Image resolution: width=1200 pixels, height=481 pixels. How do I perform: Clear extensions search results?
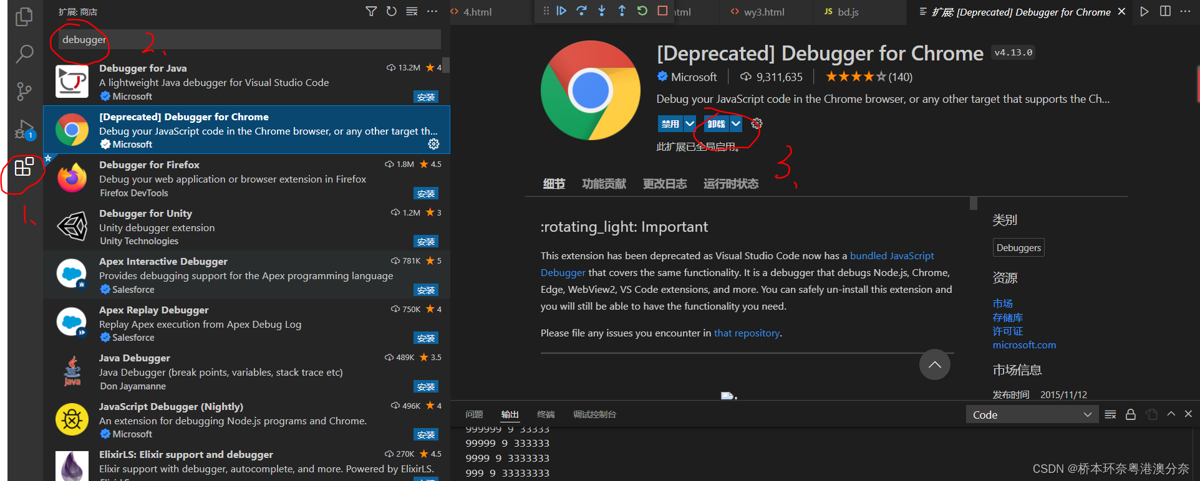click(x=412, y=11)
